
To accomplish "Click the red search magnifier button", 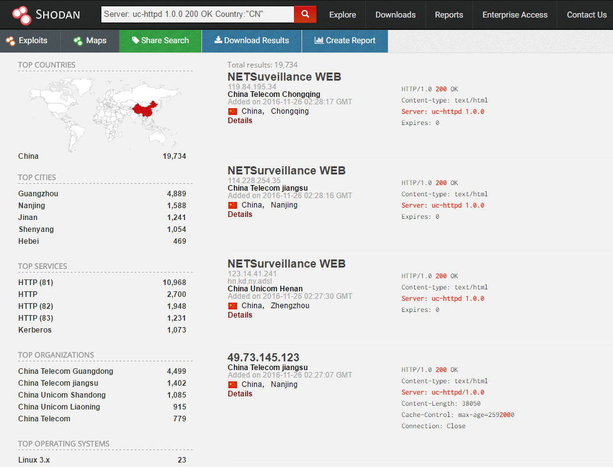I will coord(305,14).
